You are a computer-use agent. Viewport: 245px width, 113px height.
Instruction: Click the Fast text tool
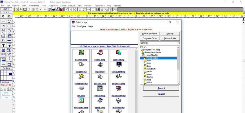click(x=9, y=45)
